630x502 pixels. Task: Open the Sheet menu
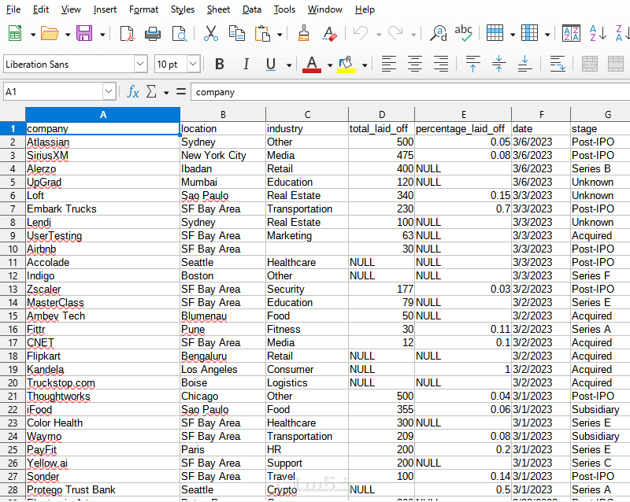[x=218, y=9]
